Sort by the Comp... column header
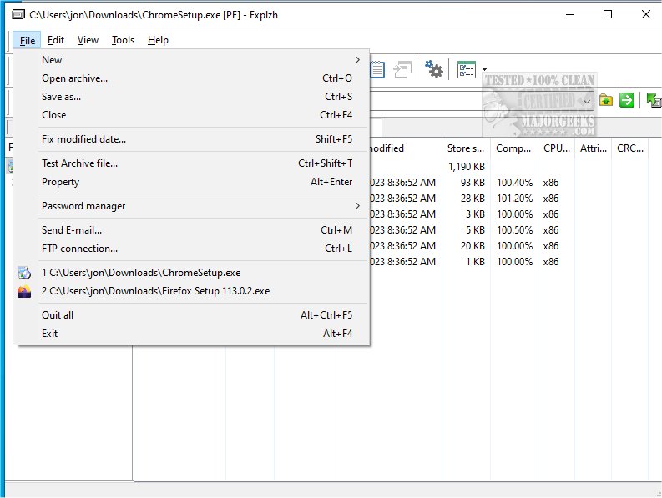662x498 pixels. (513, 148)
